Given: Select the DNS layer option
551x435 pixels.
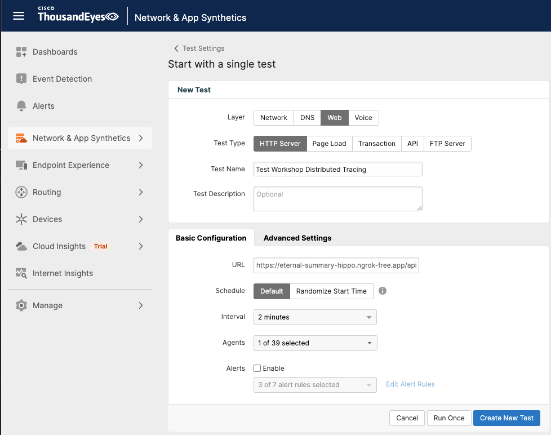Looking at the screenshot, I should (307, 118).
